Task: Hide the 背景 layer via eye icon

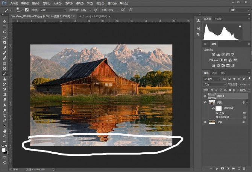Action: coord(205,122)
